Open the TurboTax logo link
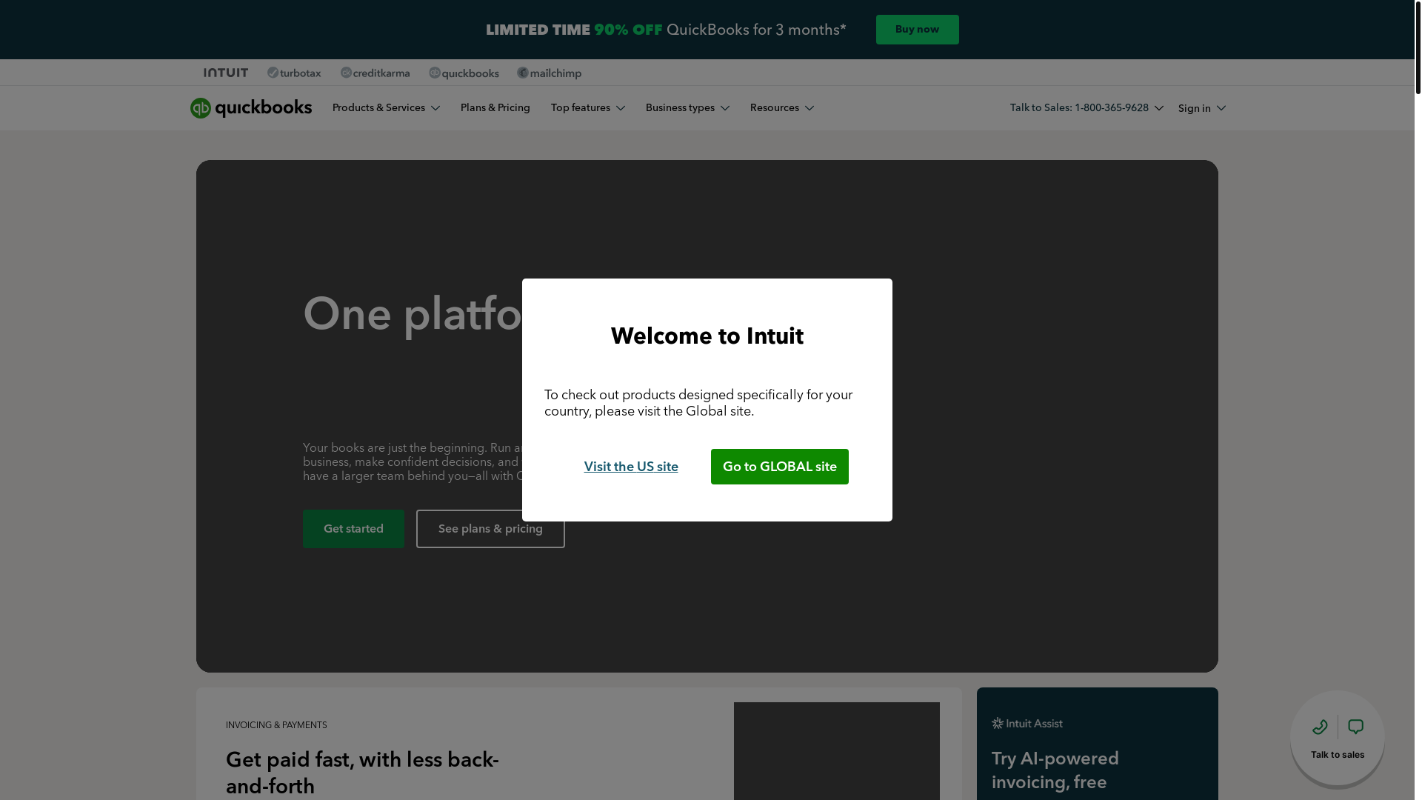This screenshot has width=1422, height=800. (x=294, y=73)
